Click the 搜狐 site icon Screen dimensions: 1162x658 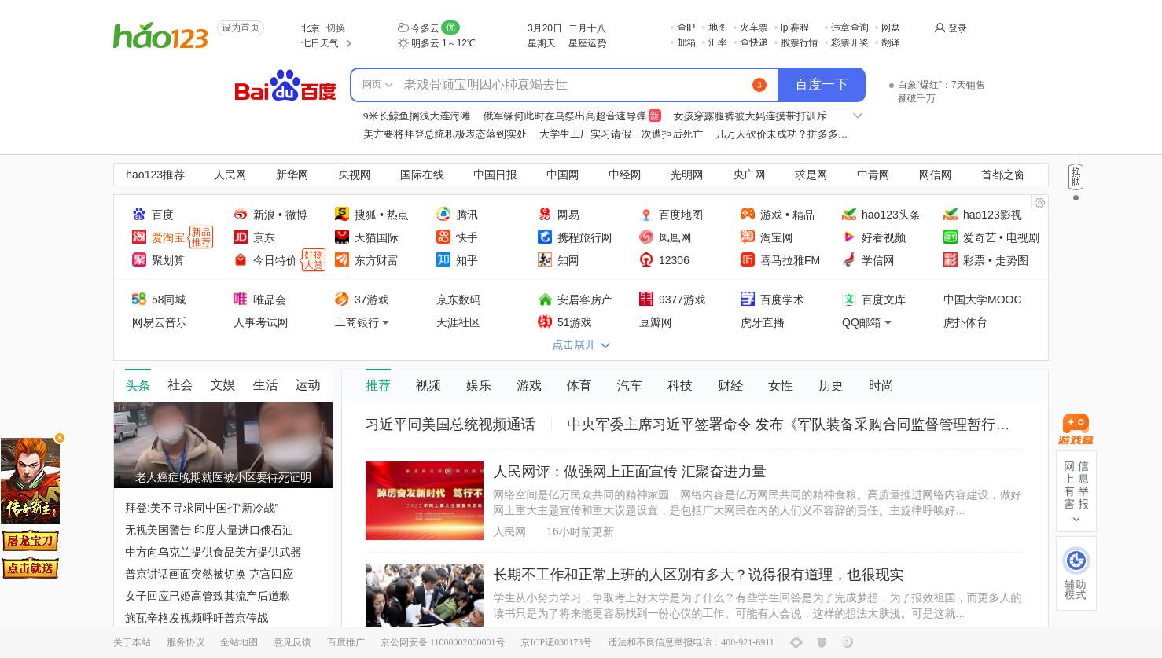342,214
